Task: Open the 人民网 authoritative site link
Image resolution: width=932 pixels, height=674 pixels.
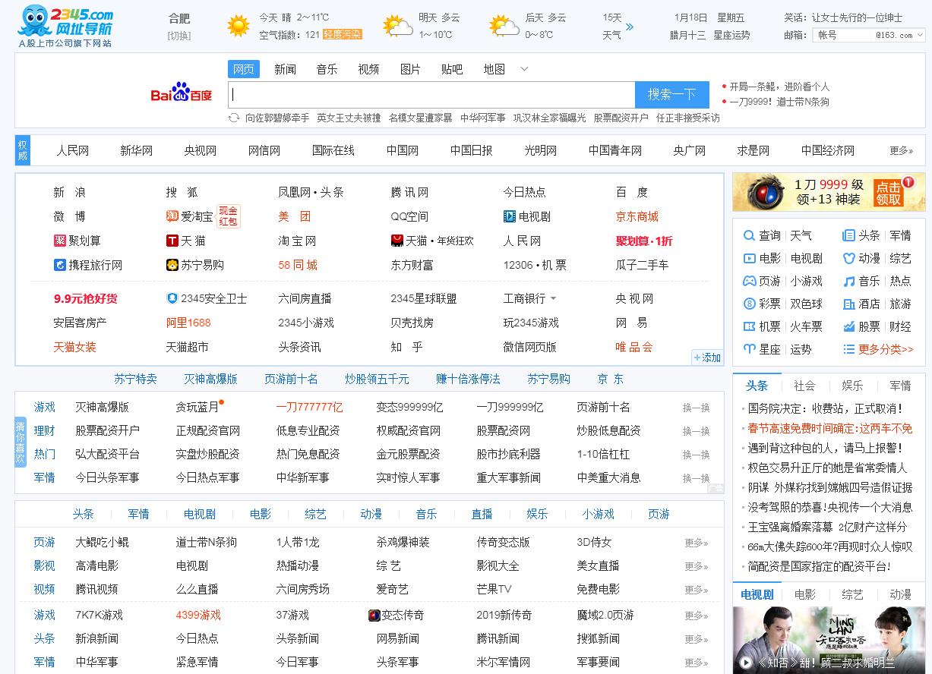Action: 72,150
